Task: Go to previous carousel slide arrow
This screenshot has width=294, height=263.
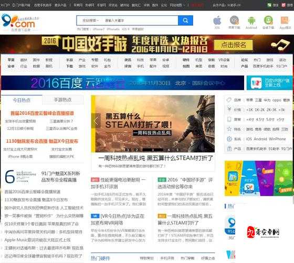Action: (x=96, y=121)
